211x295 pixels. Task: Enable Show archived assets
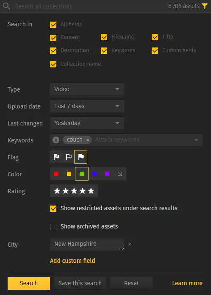point(53,227)
